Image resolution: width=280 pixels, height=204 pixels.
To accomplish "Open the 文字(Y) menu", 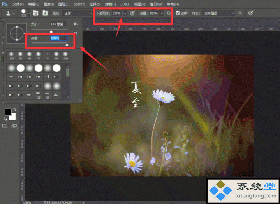I will [79, 4].
